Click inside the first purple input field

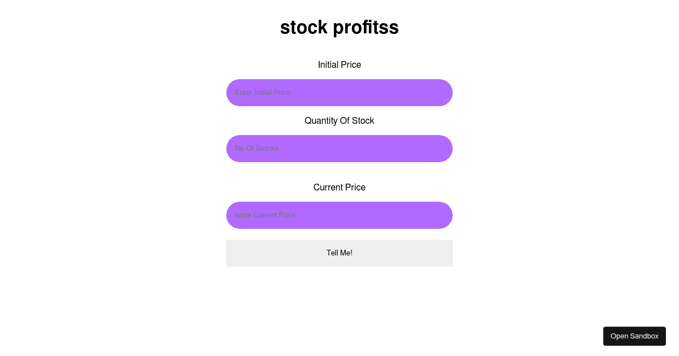click(339, 93)
